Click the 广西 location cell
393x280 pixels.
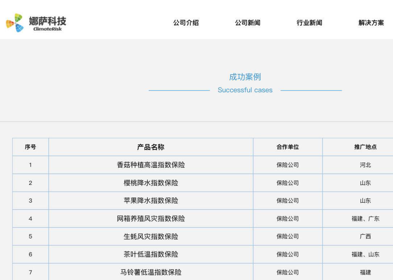[365, 237]
